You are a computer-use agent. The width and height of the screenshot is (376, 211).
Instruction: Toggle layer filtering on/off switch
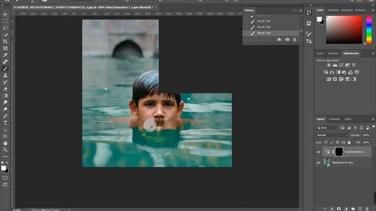(374, 127)
